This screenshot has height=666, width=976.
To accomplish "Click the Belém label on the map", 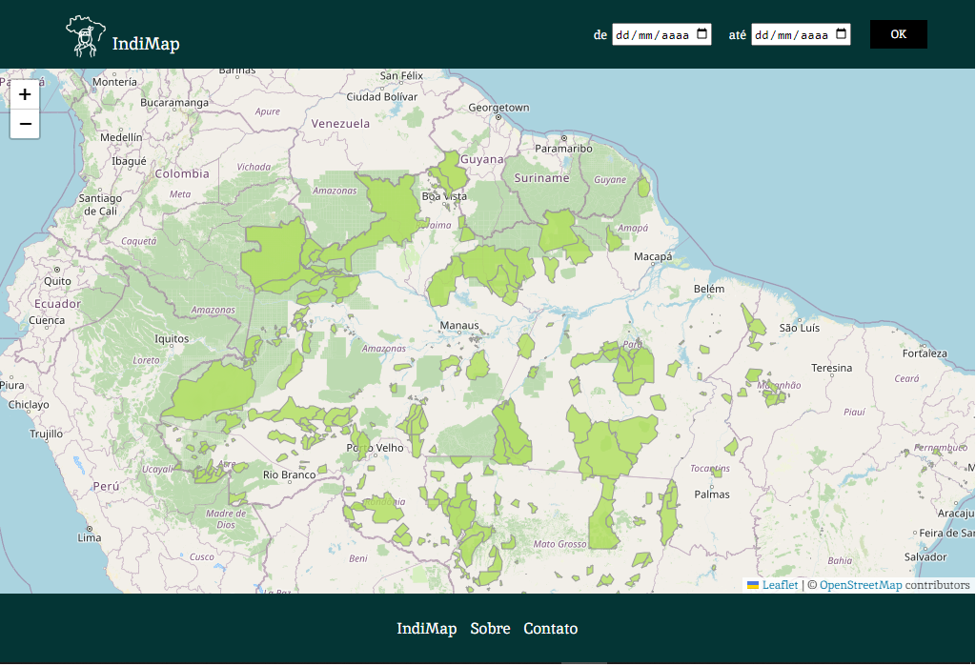I will coord(709,289).
